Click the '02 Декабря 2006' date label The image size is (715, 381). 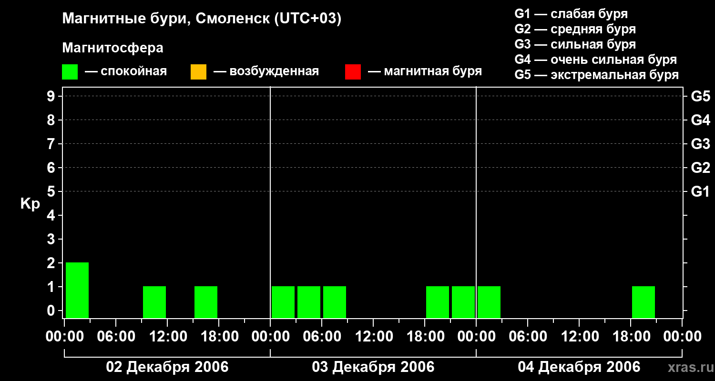[167, 367]
